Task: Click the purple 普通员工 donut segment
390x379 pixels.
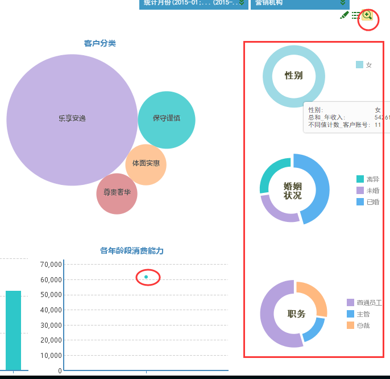Action: click(267, 314)
